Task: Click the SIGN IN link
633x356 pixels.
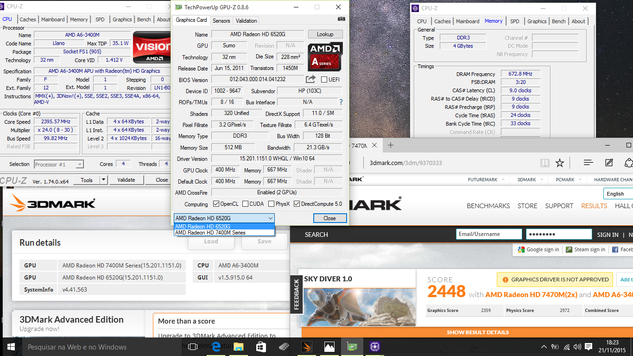Action: [608, 235]
